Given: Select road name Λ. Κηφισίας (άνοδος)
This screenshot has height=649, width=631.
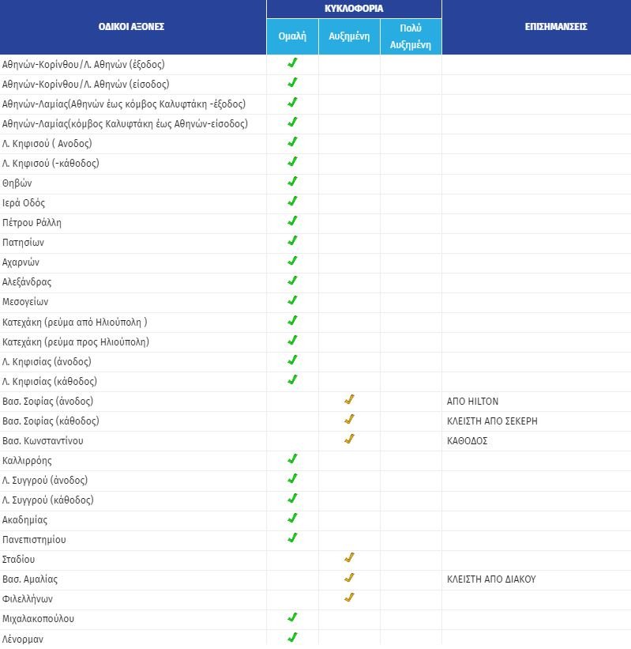Looking at the screenshot, I should (x=47, y=362).
